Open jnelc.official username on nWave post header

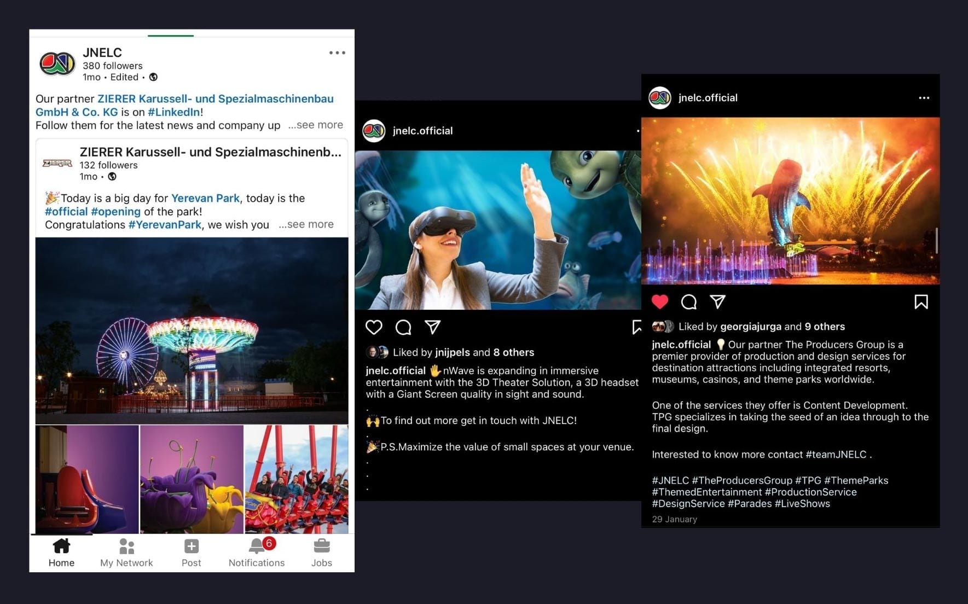click(x=422, y=131)
